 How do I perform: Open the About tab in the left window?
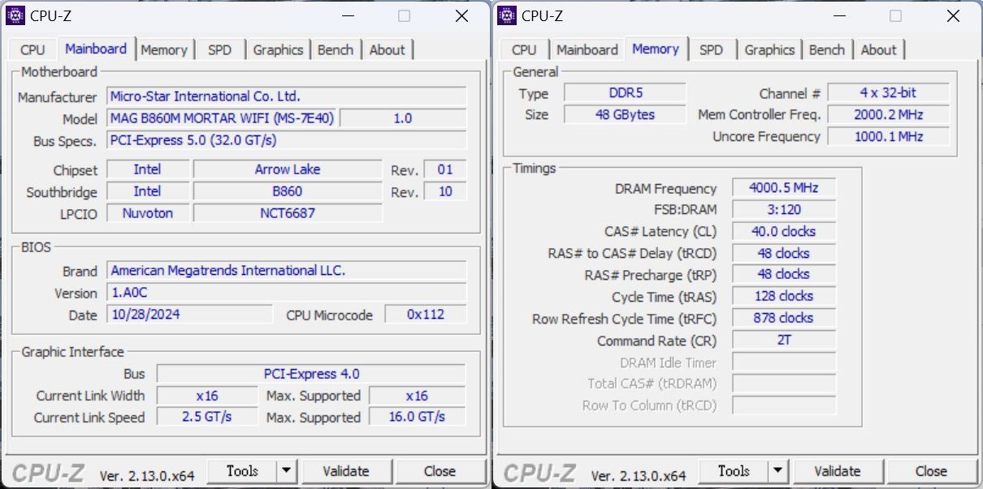point(388,49)
